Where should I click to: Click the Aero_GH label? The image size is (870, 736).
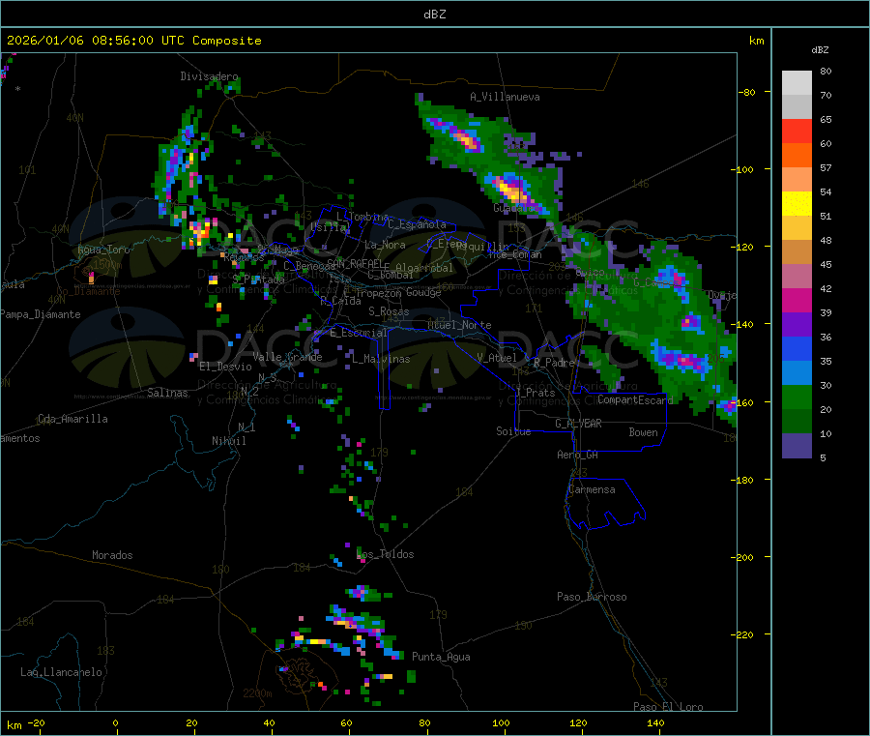tap(578, 456)
